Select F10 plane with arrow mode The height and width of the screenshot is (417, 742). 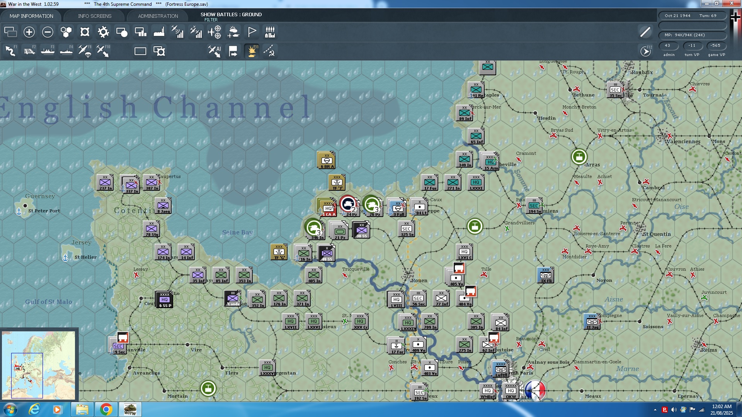click(103, 51)
